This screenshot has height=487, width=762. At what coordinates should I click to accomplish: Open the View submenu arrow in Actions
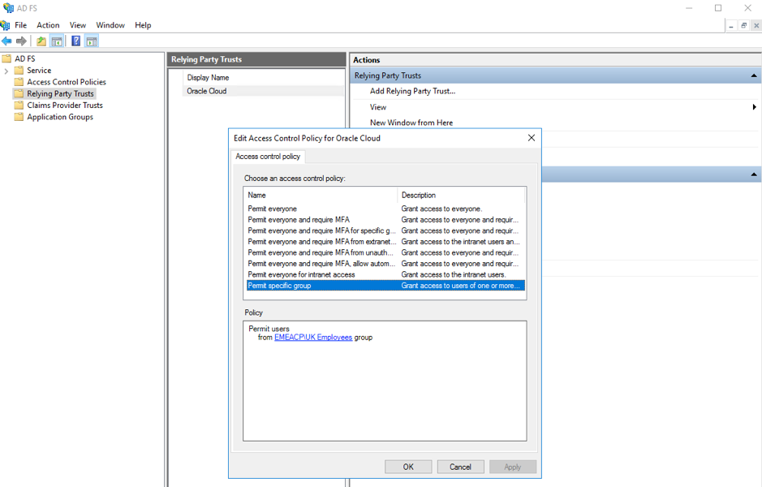(x=754, y=107)
